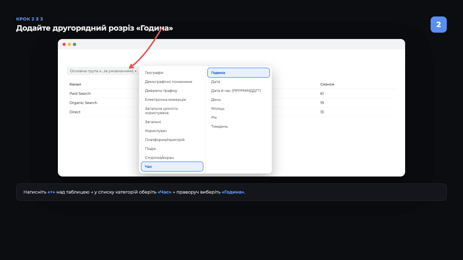Click the red close window dot
This screenshot has height=260, width=463.
pos(64,44)
